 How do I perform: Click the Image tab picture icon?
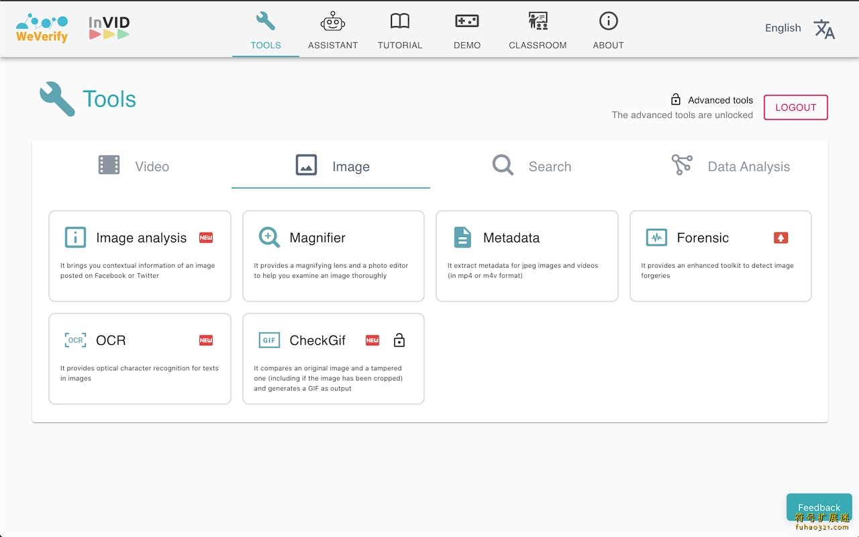click(x=306, y=165)
